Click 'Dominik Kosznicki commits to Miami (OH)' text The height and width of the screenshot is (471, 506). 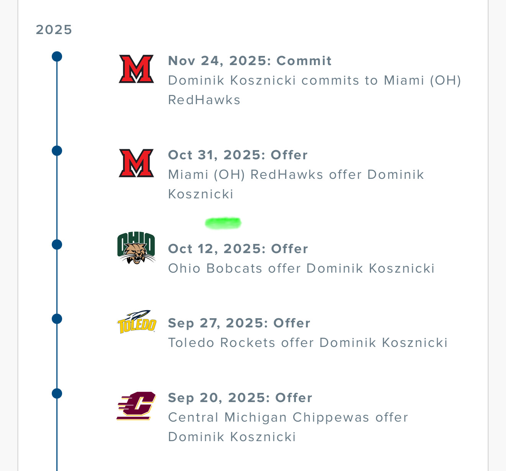[314, 80]
